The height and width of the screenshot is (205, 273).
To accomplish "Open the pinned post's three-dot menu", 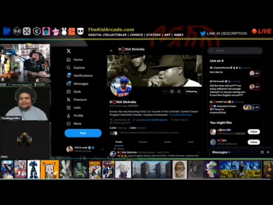I will (198, 152).
